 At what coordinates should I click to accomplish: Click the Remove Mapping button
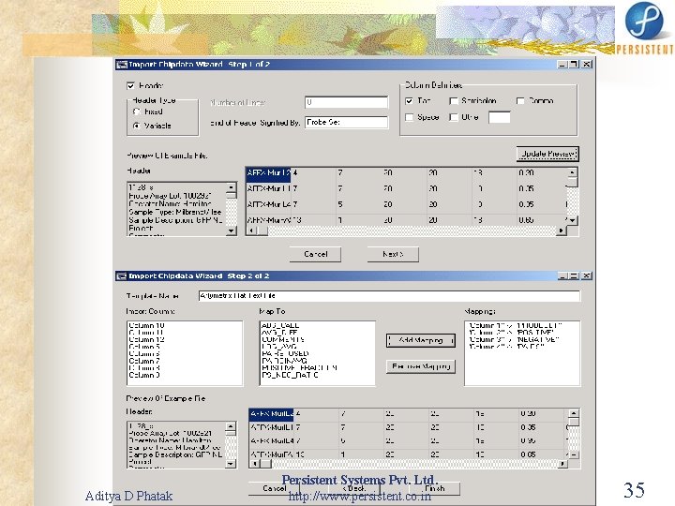pos(421,366)
